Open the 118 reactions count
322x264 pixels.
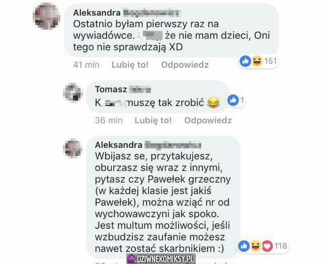tap(281, 246)
